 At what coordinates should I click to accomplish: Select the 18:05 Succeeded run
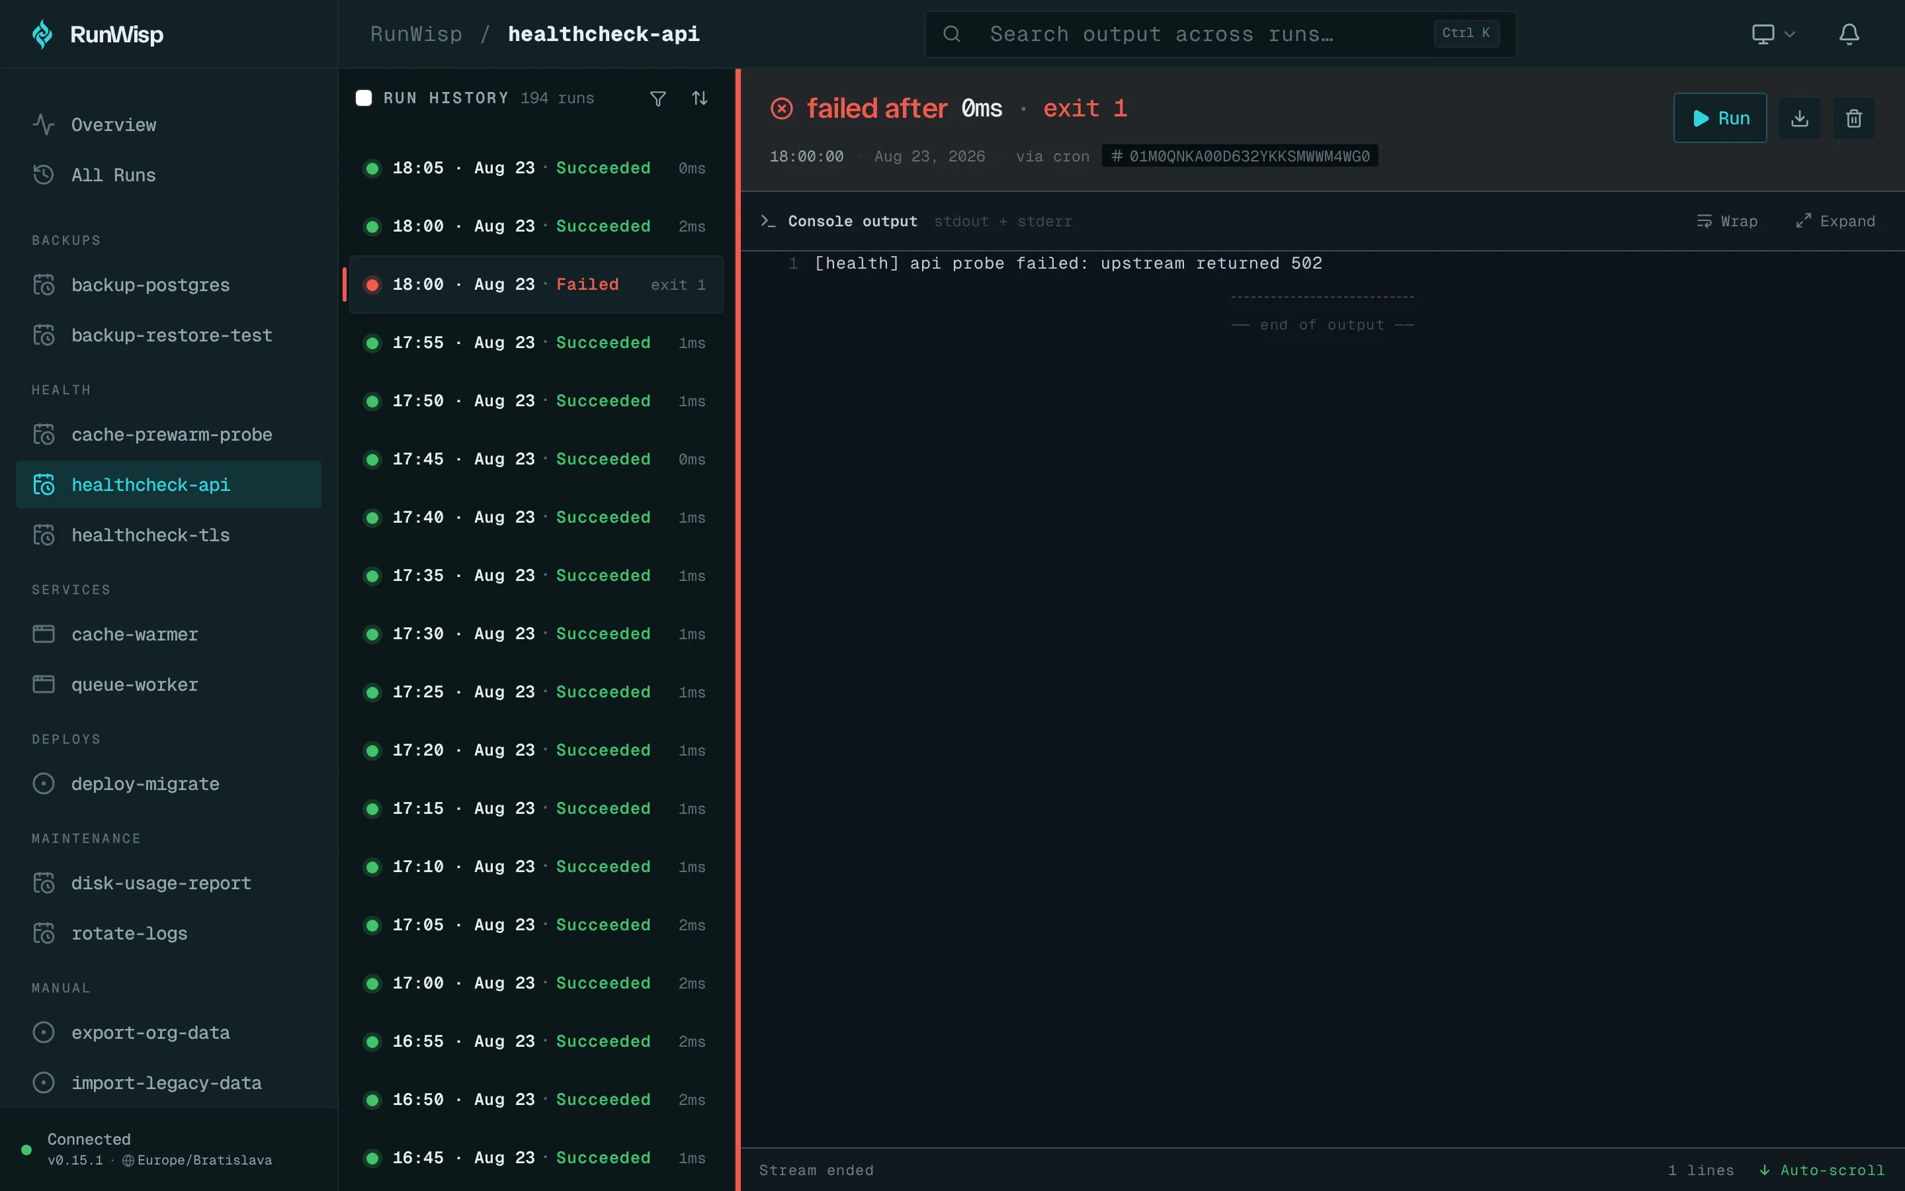pos(536,168)
